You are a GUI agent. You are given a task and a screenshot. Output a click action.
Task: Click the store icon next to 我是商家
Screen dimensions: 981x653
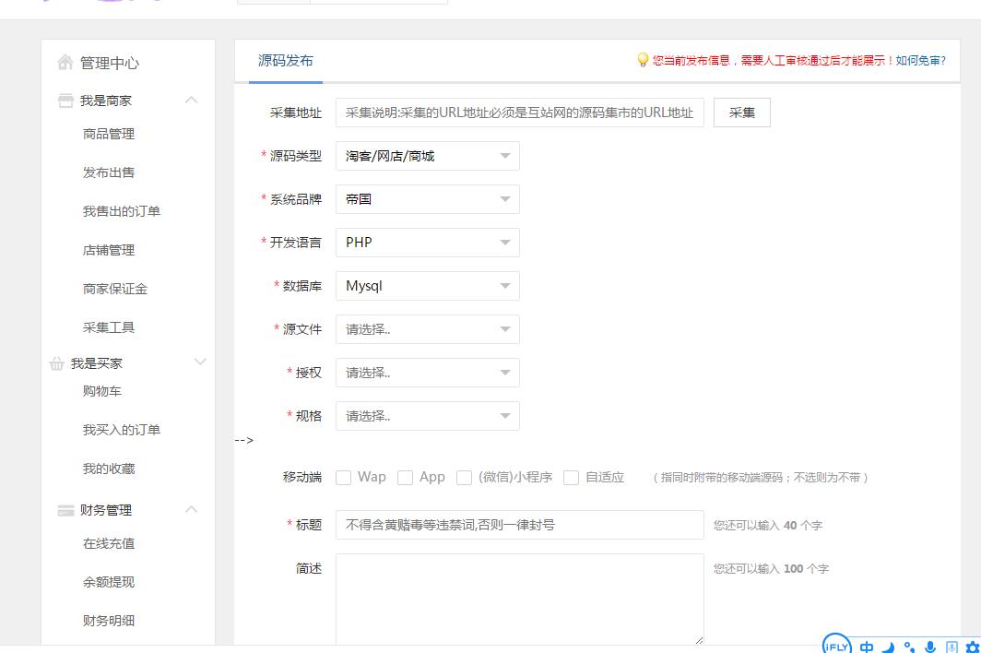tap(65, 101)
